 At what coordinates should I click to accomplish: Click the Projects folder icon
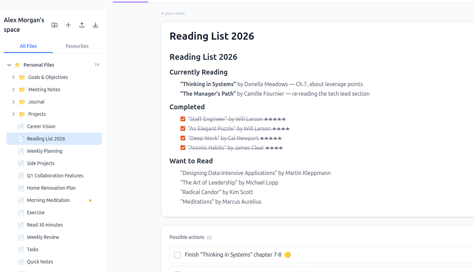pos(22,114)
